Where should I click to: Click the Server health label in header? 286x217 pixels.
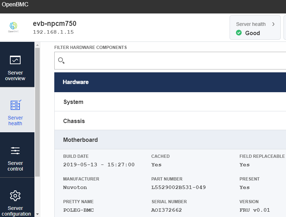(x=251, y=24)
